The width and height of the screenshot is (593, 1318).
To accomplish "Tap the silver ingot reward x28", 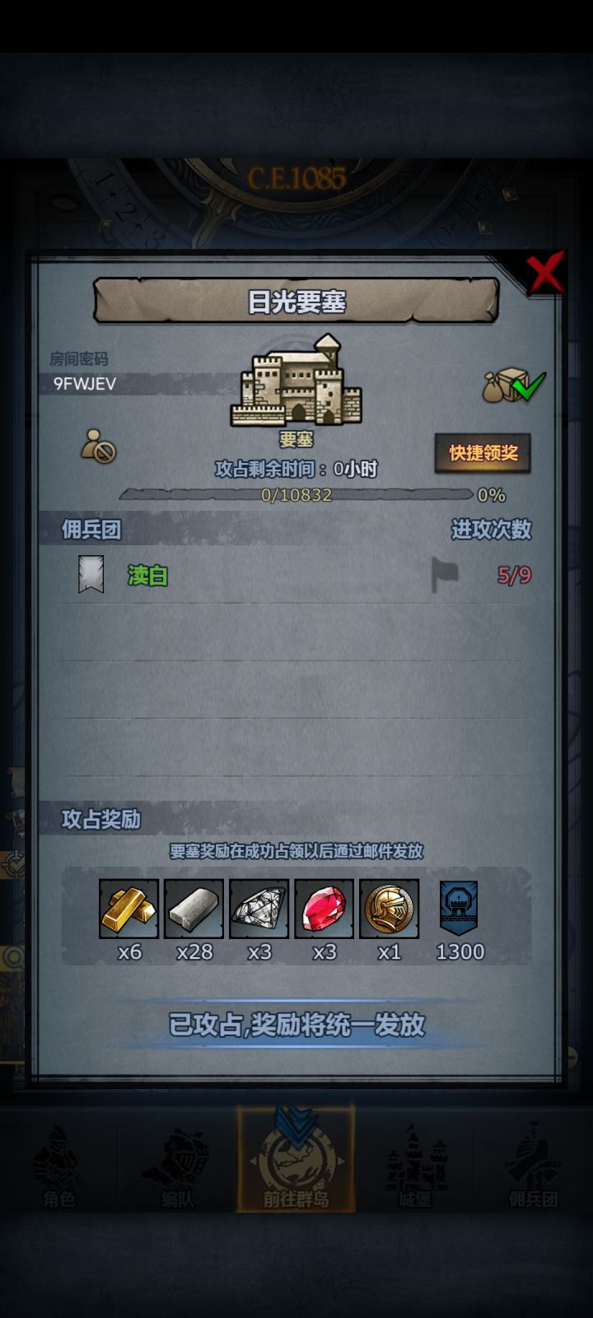I will pyautogui.click(x=194, y=909).
